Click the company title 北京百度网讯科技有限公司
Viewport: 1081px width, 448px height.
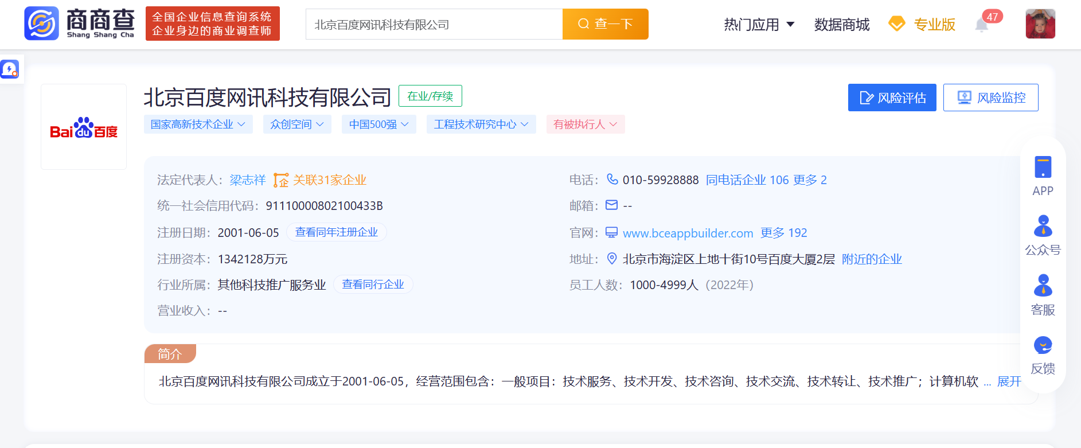point(267,97)
